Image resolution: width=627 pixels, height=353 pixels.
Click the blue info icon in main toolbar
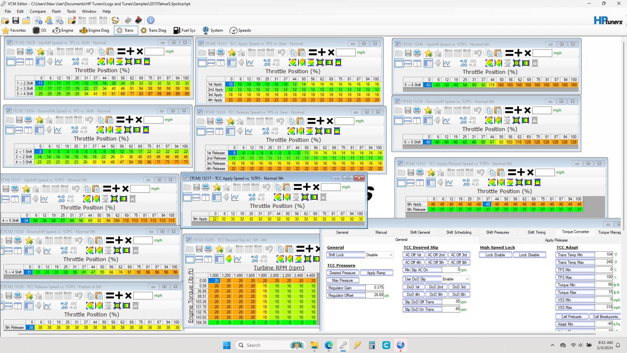pyautogui.click(x=150, y=20)
